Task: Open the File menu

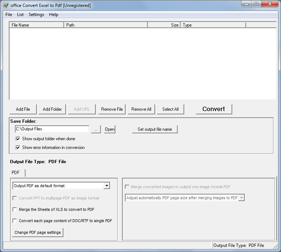Action: pyautogui.click(x=9, y=15)
